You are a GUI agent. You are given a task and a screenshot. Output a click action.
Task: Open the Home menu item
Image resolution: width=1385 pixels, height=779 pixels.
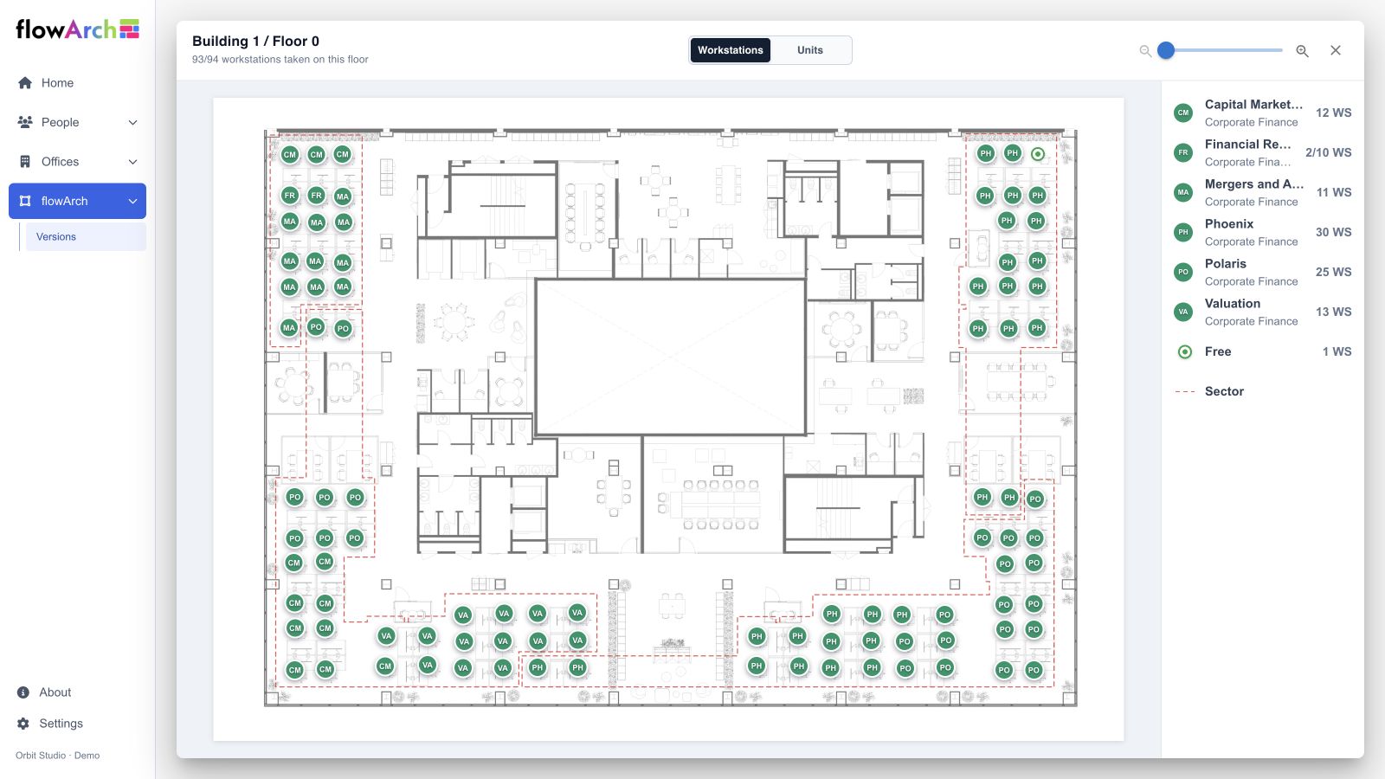click(x=77, y=83)
